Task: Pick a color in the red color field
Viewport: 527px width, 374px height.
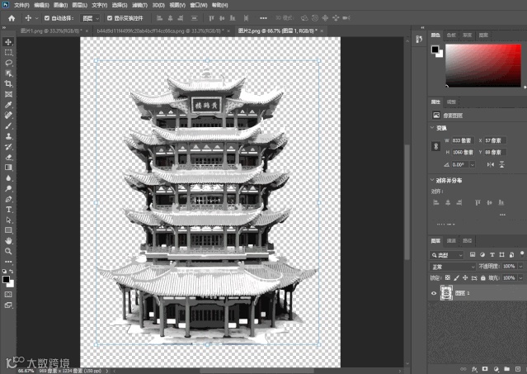Action: (x=483, y=65)
